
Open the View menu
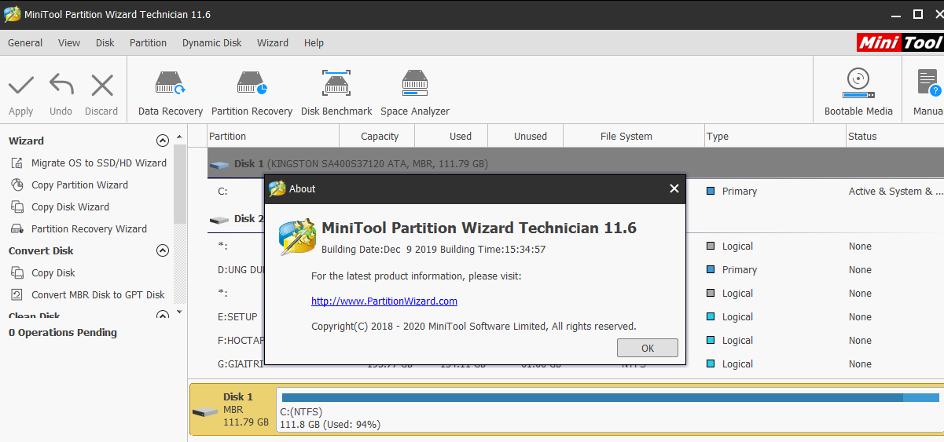(x=69, y=43)
